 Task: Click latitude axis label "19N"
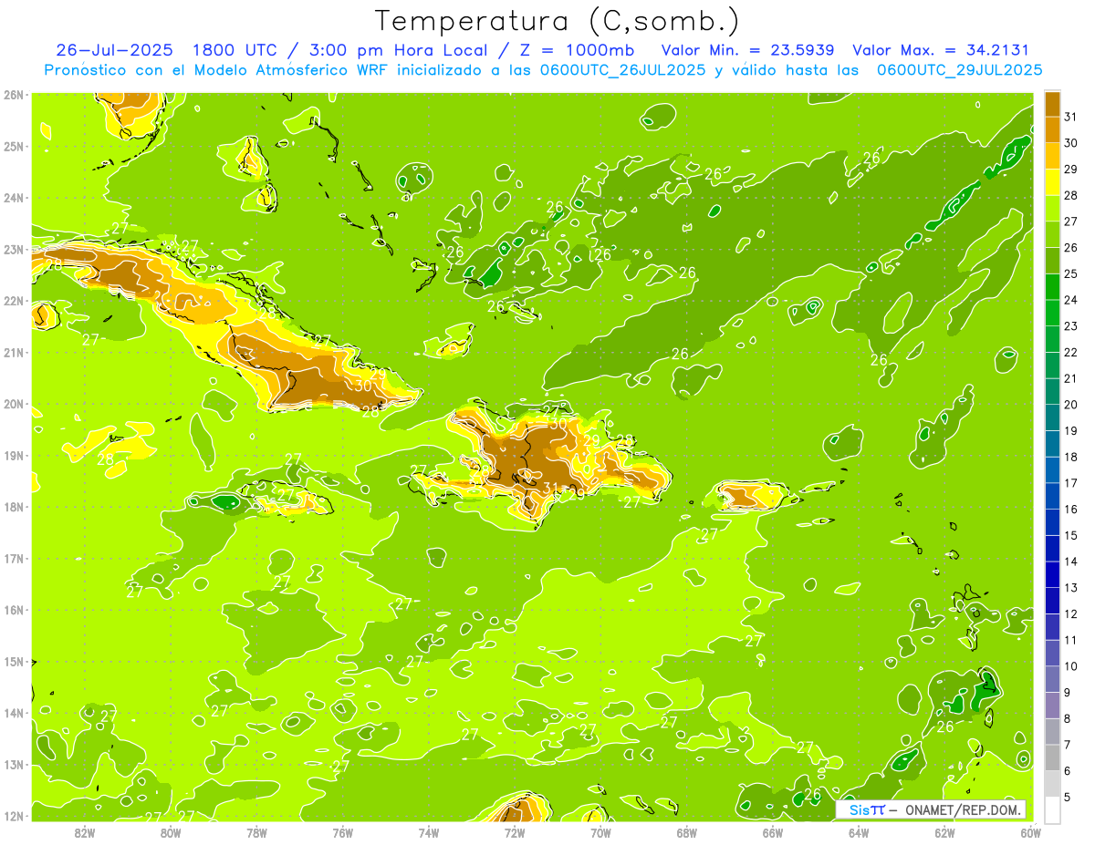[13, 455]
